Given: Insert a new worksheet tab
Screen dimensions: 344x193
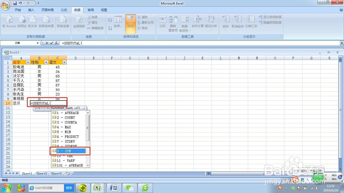Looking at the screenshot, I should [68, 173].
